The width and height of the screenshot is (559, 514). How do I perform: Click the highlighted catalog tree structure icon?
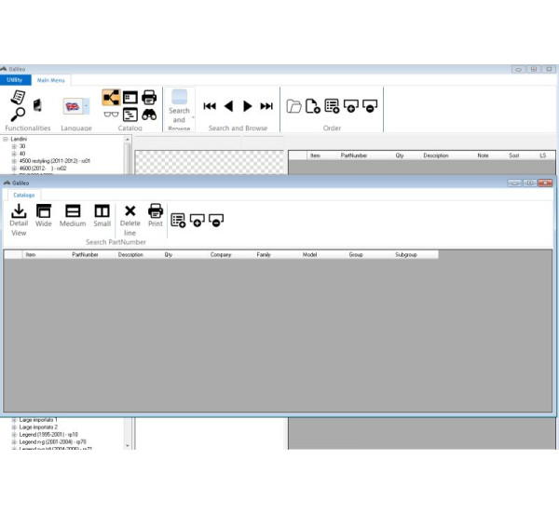111,98
